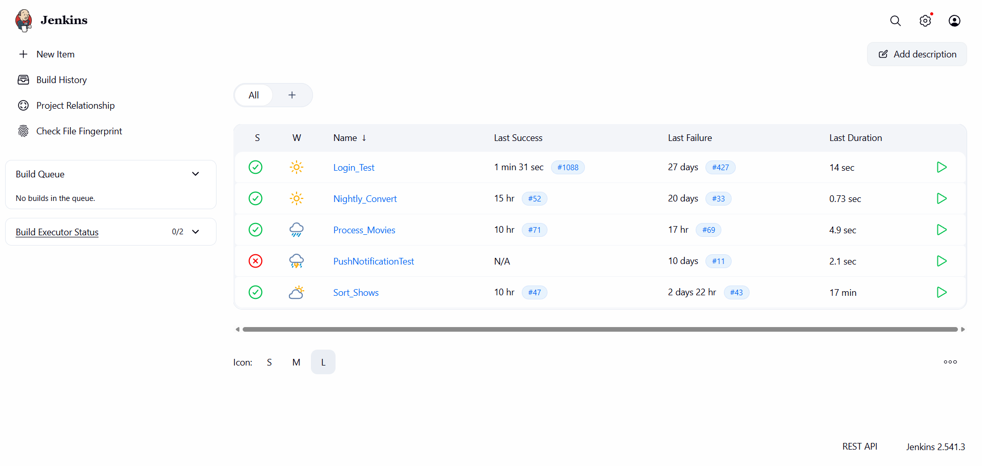Click Login_Test success status icon
This screenshot has width=982, height=466.
(x=256, y=167)
